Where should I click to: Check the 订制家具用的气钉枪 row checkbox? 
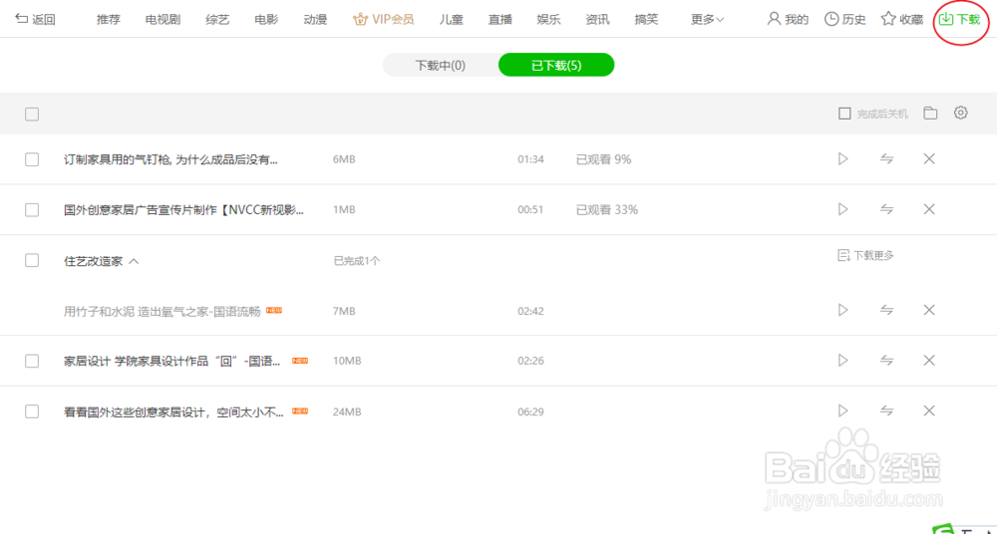pos(32,159)
